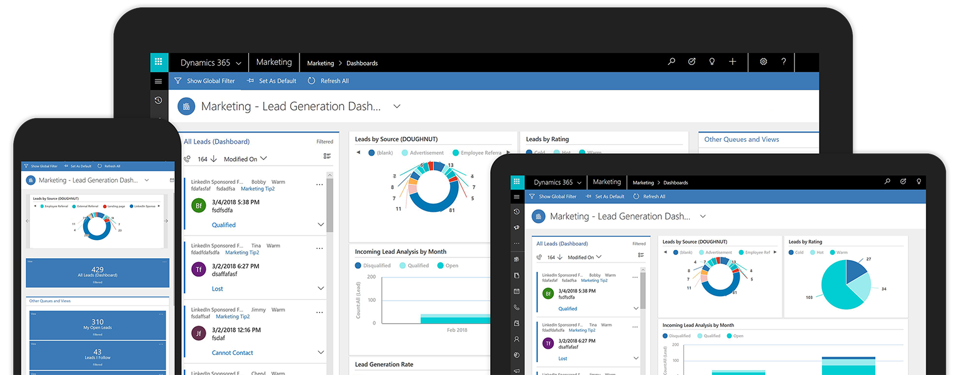Toggle the Open legend on large tablet chart

click(x=448, y=266)
